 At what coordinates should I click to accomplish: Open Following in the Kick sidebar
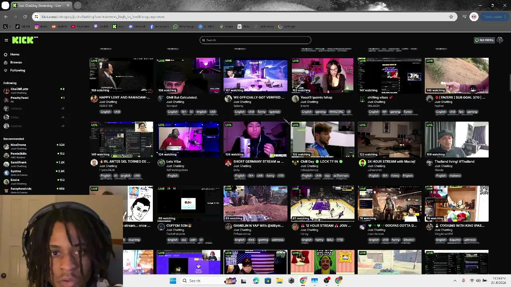[18, 70]
